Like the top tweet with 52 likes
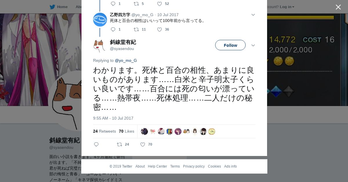Screen dimensions: 348x182 point(159,4)
